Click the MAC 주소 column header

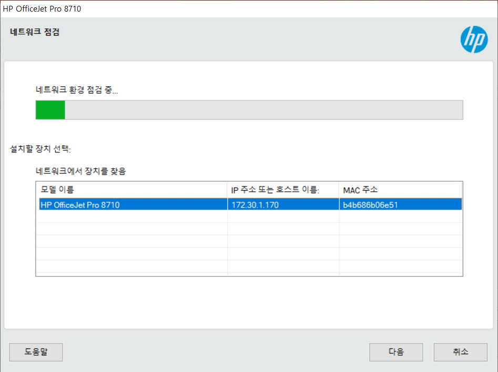tap(360, 190)
